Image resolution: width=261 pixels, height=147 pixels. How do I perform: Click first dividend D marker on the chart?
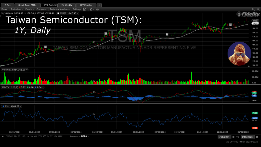pyautogui.click(x=45, y=47)
